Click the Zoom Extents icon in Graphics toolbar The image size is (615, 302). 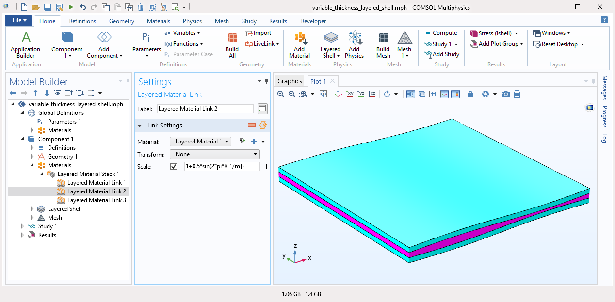click(323, 94)
